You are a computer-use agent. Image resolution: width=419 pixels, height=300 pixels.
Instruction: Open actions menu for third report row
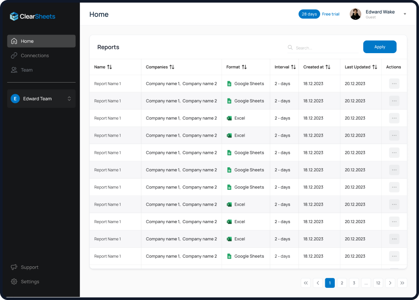[394, 118]
